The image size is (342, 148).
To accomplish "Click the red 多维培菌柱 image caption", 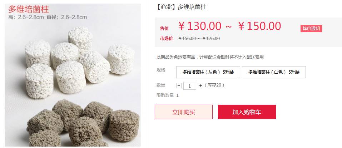I will [x=29, y=9].
